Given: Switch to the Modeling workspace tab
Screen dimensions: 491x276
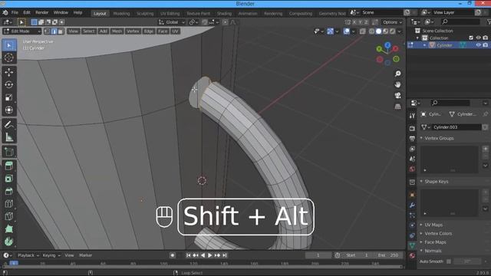Looking at the screenshot, I should point(121,14).
